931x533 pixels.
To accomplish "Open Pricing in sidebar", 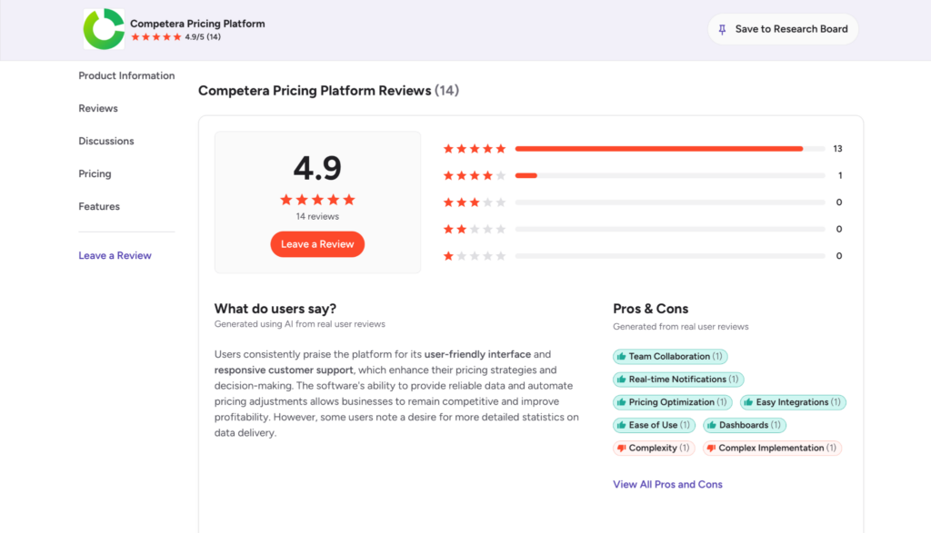I will pos(95,173).
